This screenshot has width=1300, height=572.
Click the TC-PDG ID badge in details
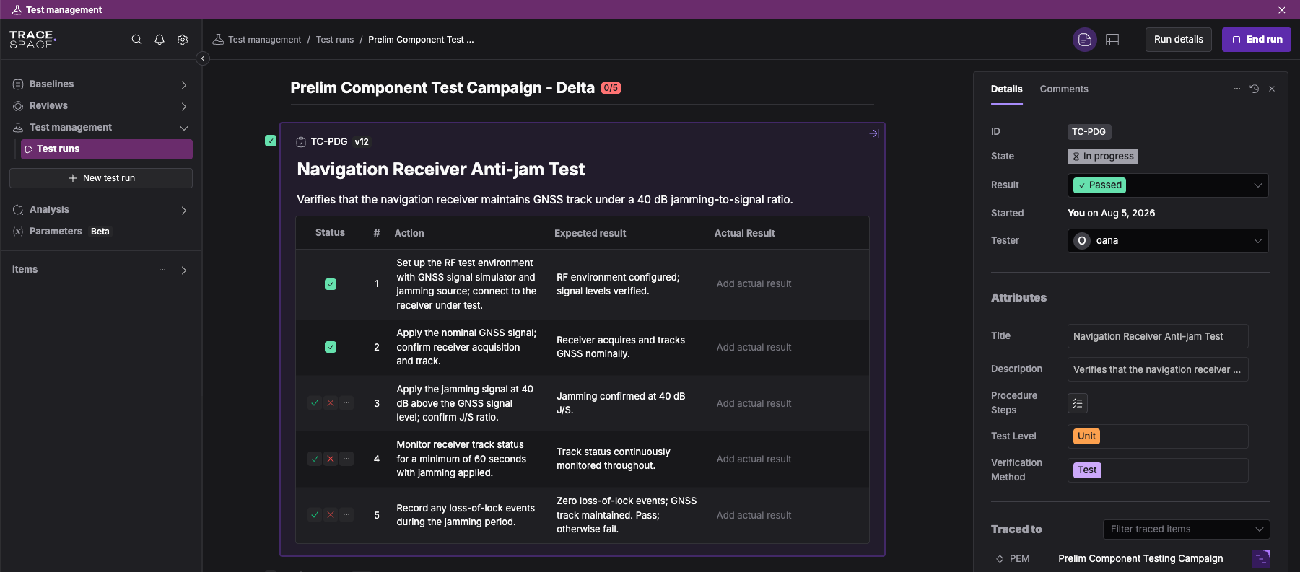(x=1089, y=132)
